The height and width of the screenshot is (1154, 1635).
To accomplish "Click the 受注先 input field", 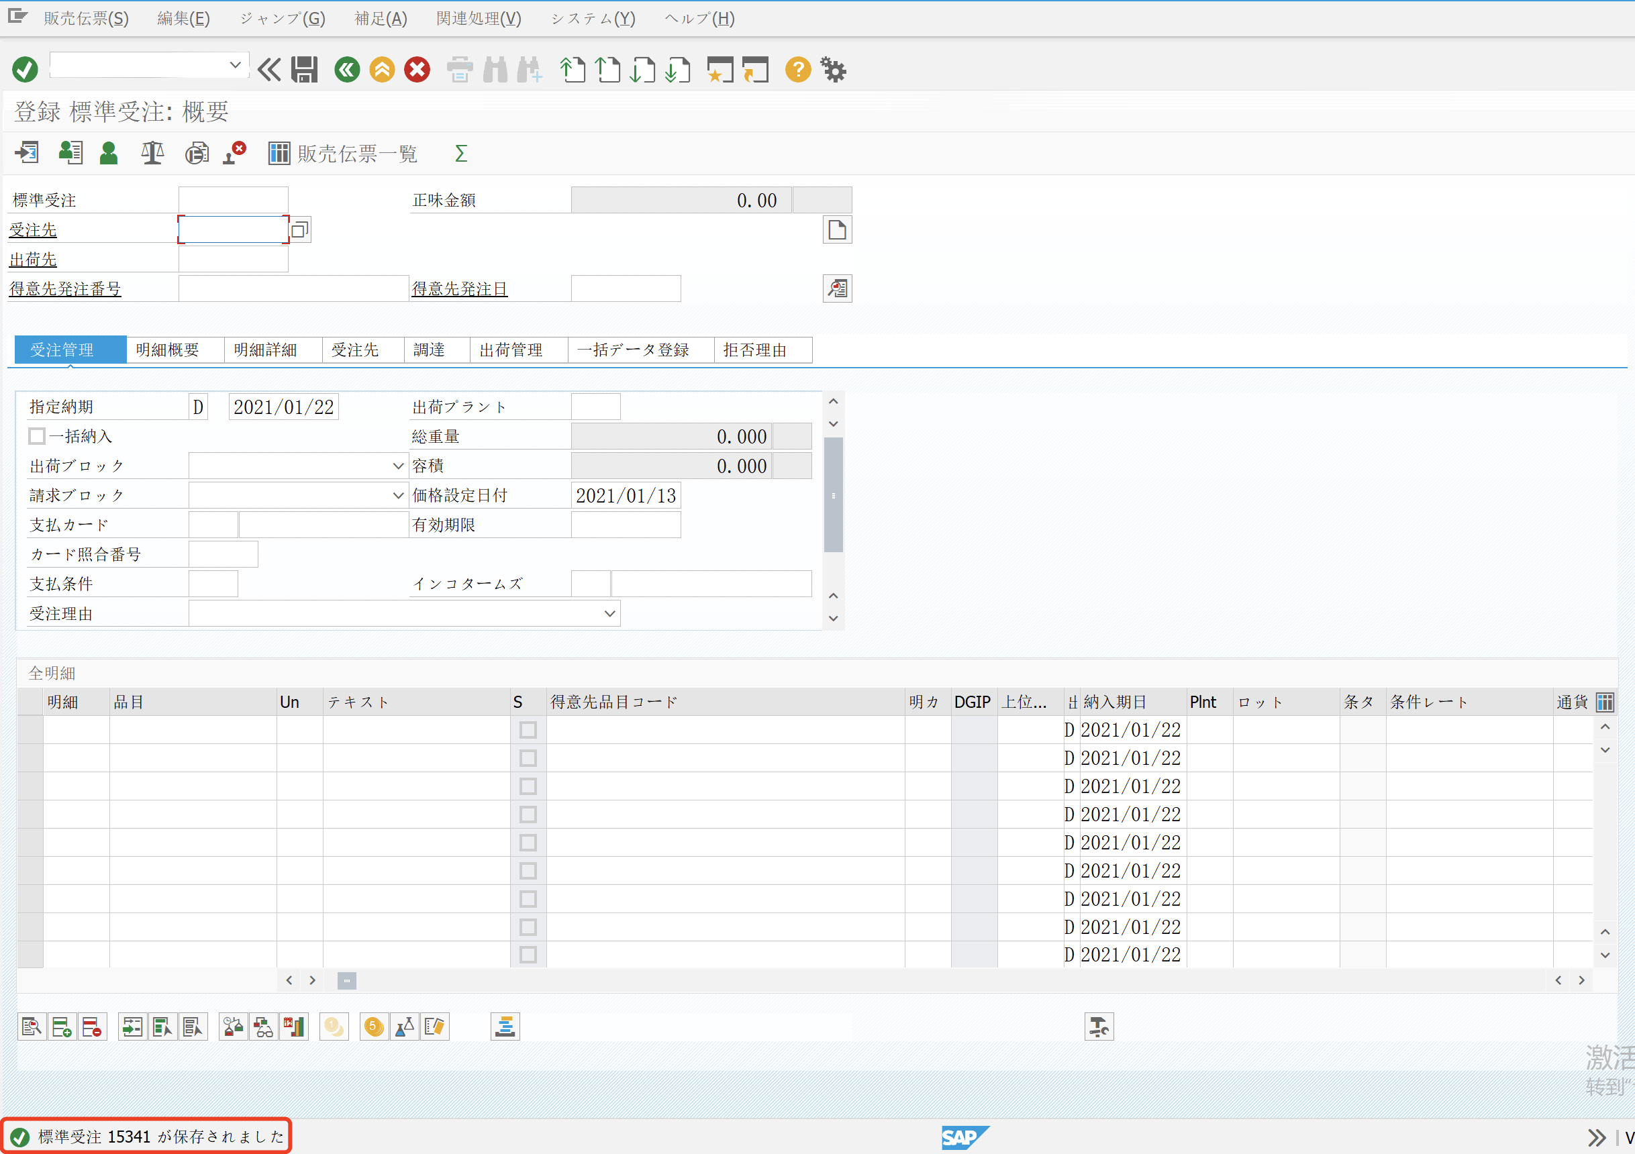I will (x=233, y=230).
